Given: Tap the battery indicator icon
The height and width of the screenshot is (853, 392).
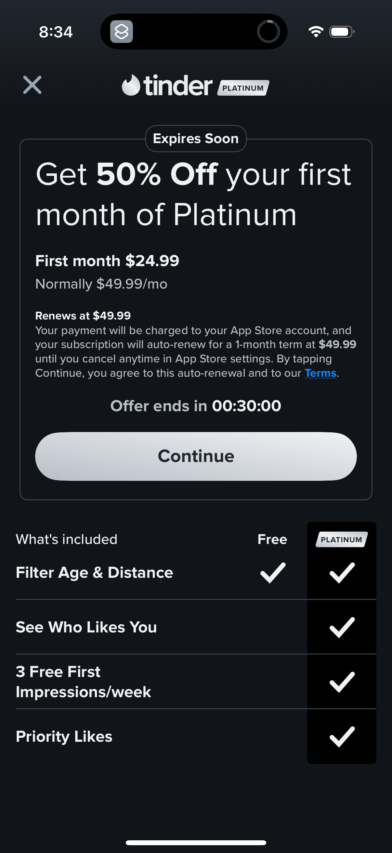Looking at the screenshot, I should tap(341, 32).
